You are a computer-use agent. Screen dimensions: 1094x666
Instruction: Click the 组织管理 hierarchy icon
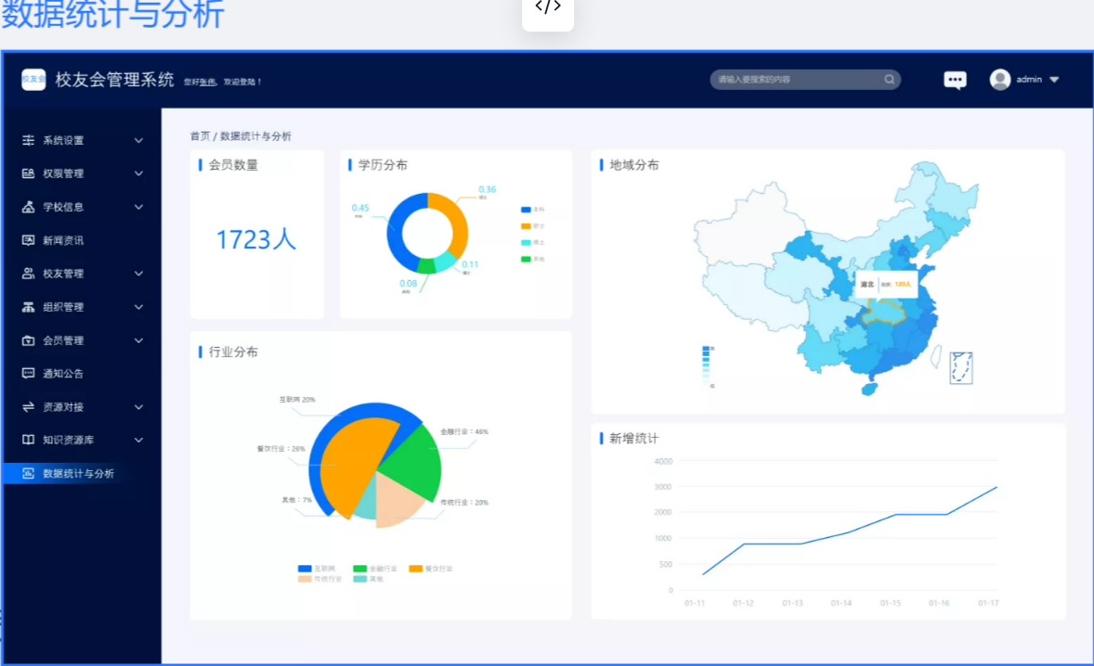[x=28, y=307]
